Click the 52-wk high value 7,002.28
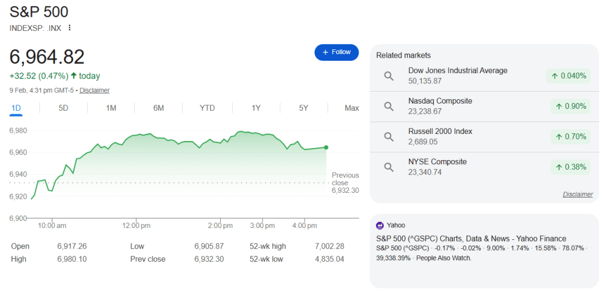 tap(329, 246)
